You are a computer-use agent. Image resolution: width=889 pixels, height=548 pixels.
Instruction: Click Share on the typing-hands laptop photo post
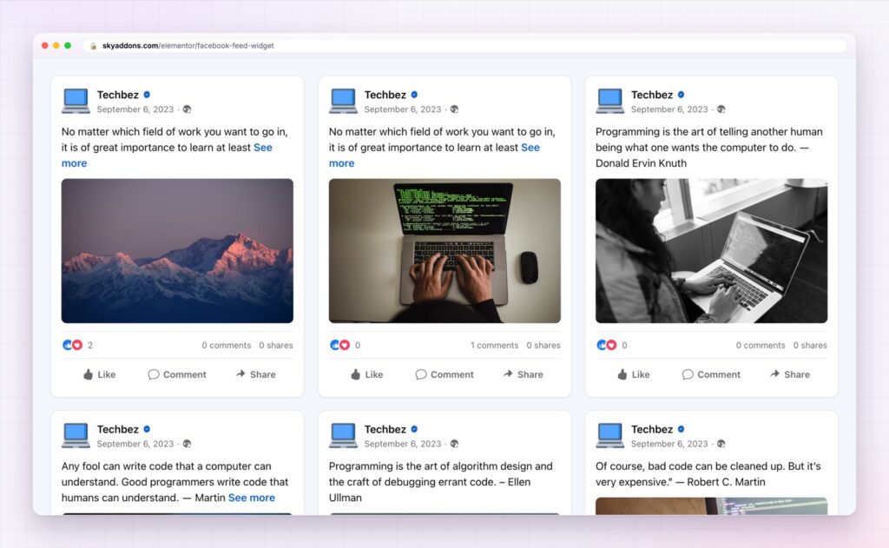click(523, 374)
